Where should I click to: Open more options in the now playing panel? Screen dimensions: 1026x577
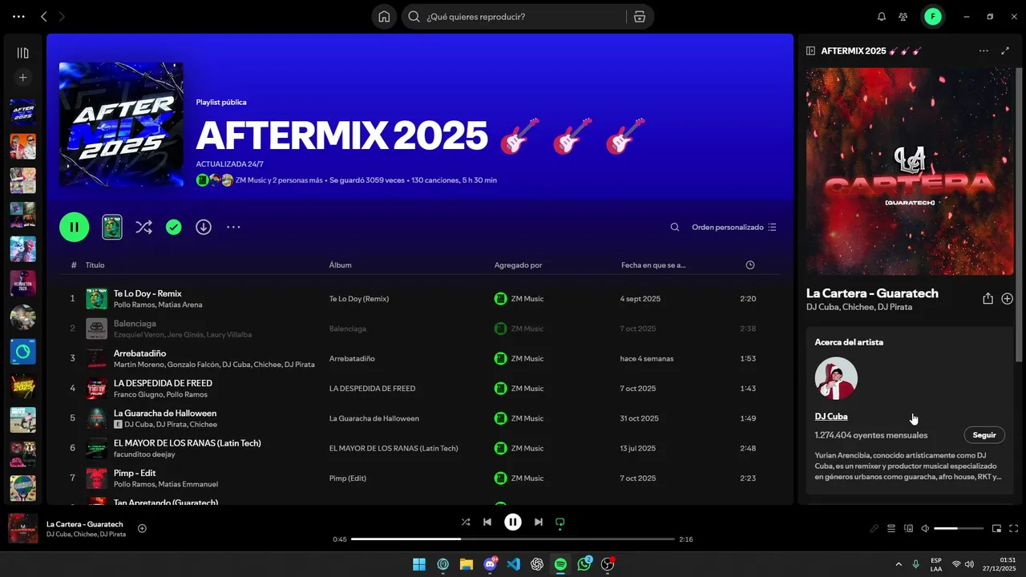(x=984, y=50)
